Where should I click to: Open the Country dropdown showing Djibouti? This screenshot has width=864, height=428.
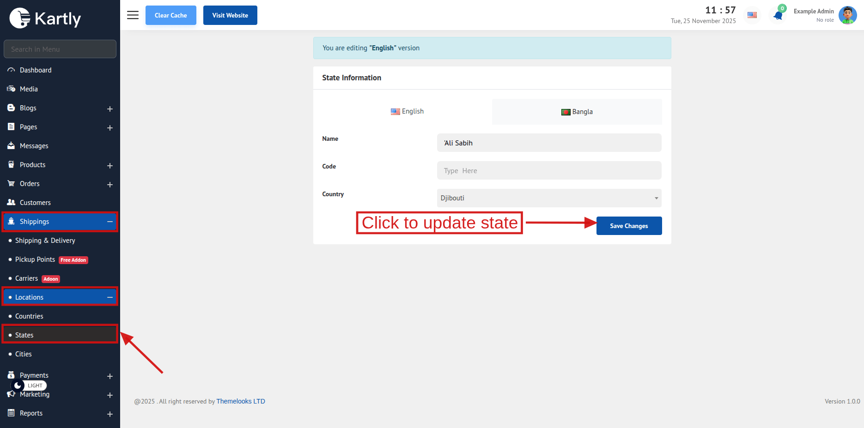(549, 198)
